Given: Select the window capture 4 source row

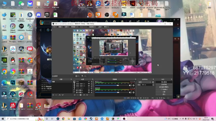Looking at the screenshot, I should coord(83,92).
